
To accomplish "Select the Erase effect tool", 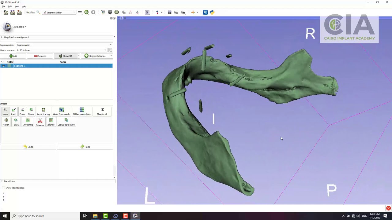I will pos(31,112).
